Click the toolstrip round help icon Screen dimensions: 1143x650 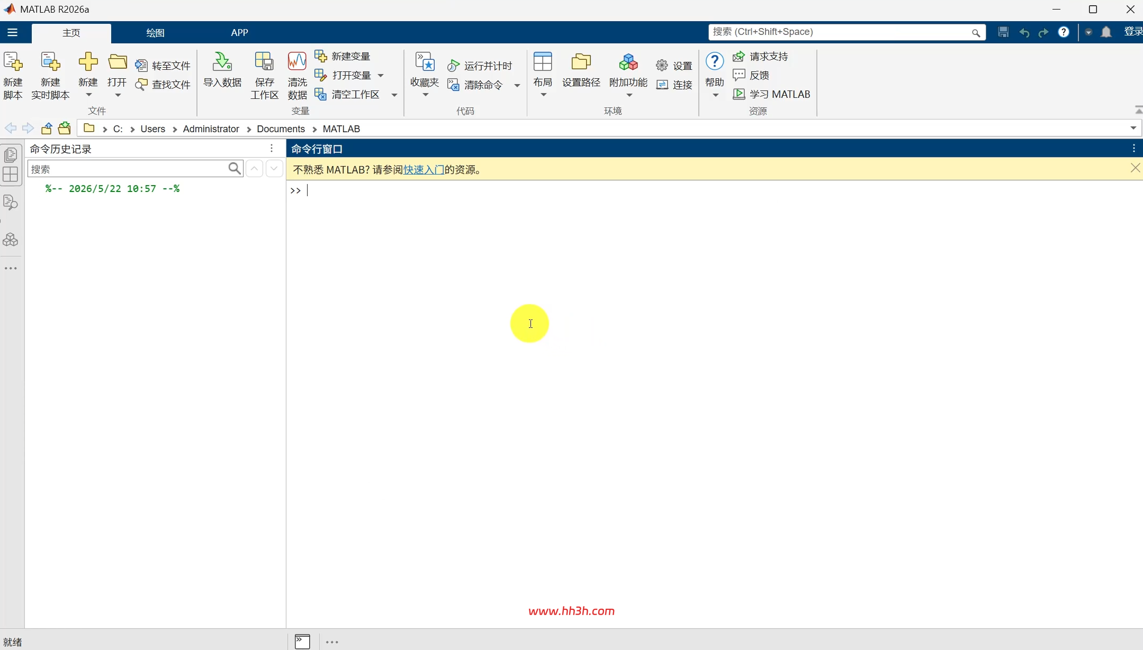pyautogui.click(x=1063, y=32)
